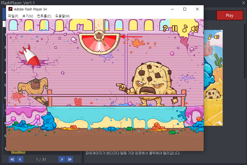Go to the next page with the right arrow
247x165 pixels.
62,159
